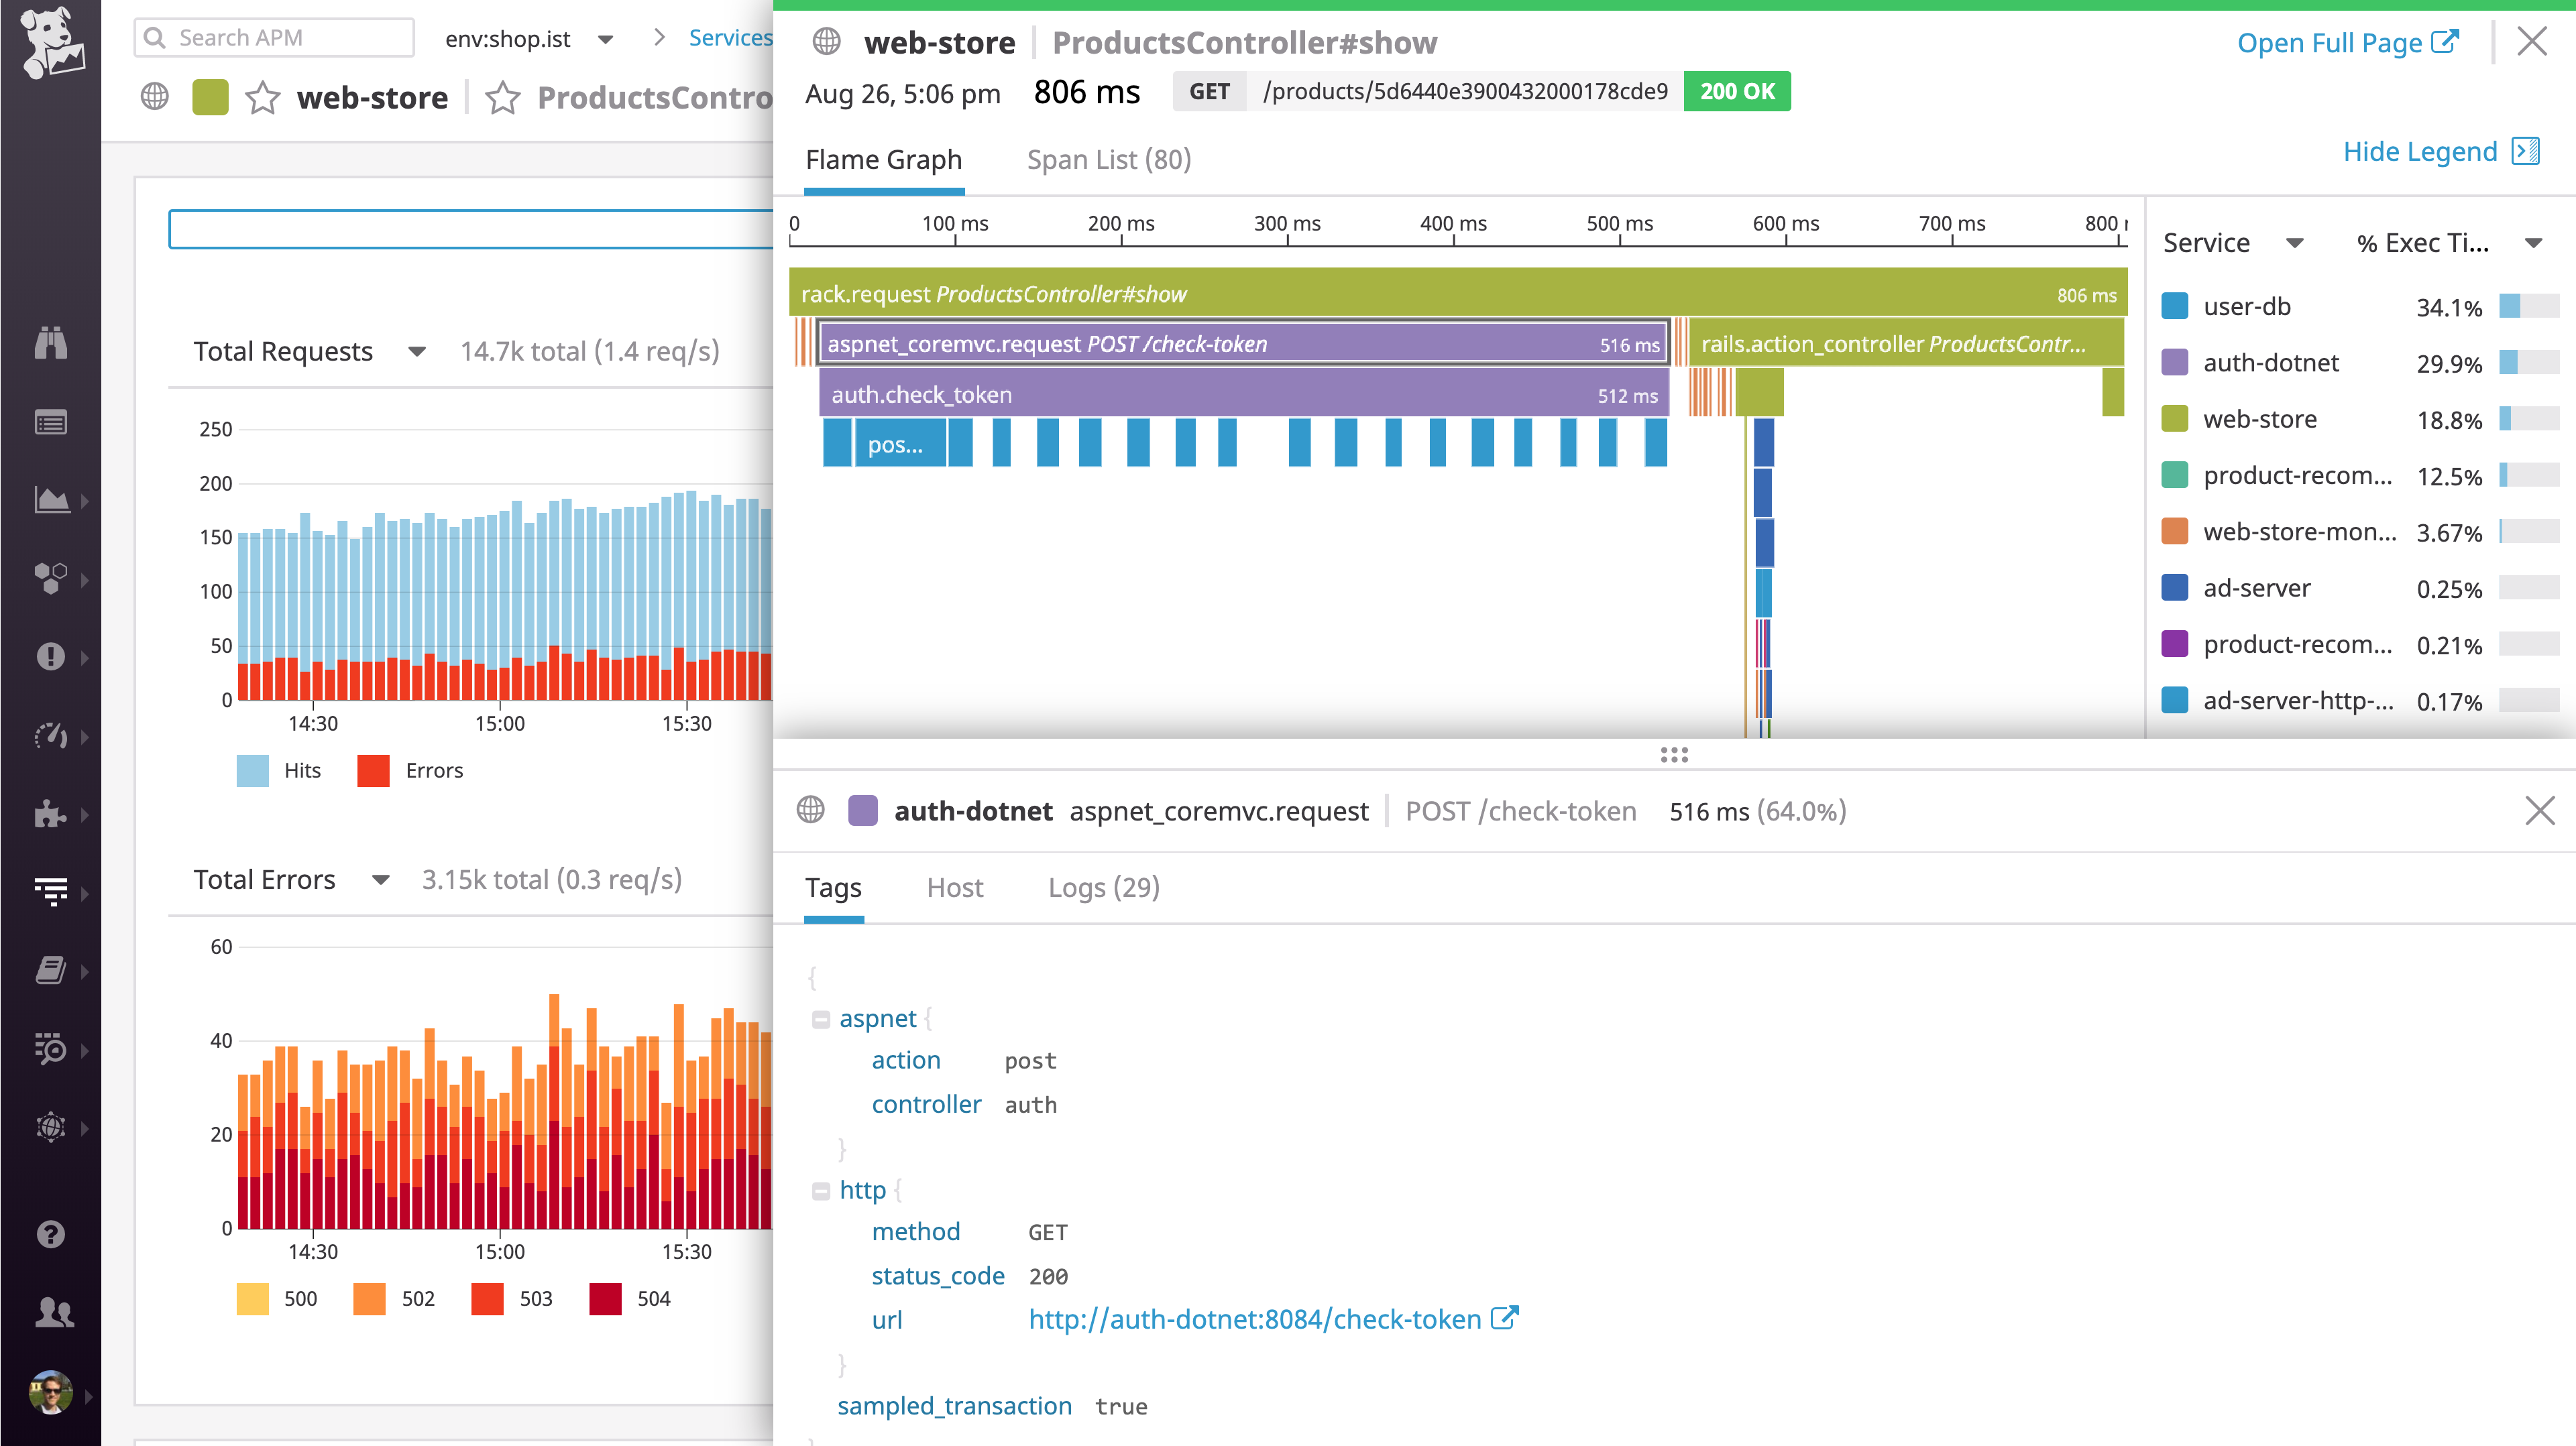Collapse the aspnet tag group
The image size is (2576, 1446).
[821, 1018]
